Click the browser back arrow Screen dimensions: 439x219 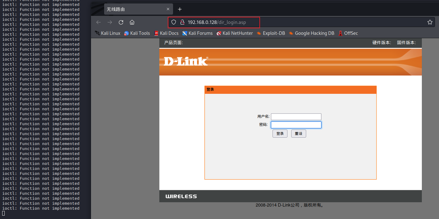[98, 22]
